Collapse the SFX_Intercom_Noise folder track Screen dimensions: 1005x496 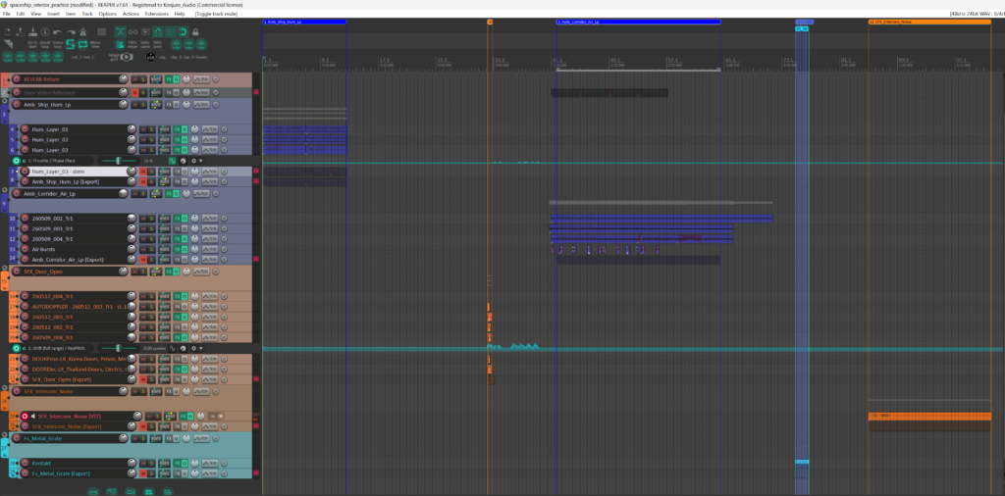pyautogui.click(x=5, y=387)
